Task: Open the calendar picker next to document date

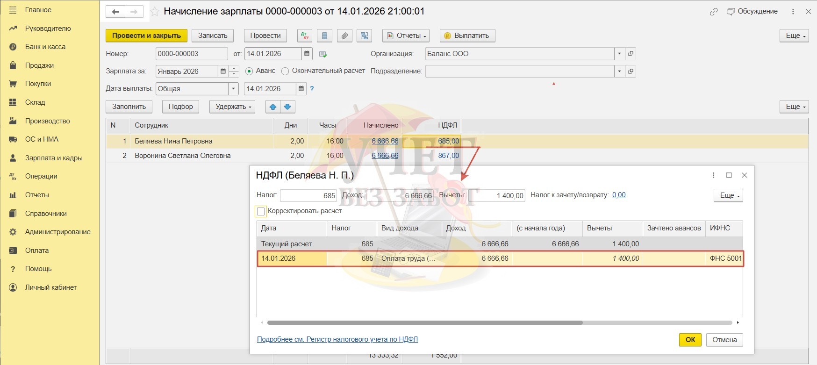Action: point(307,54)
